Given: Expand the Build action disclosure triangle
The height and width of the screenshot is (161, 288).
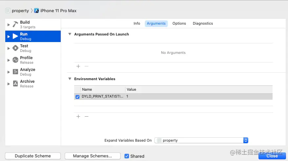Looking at the screenshot, I should tap(9, 25).
